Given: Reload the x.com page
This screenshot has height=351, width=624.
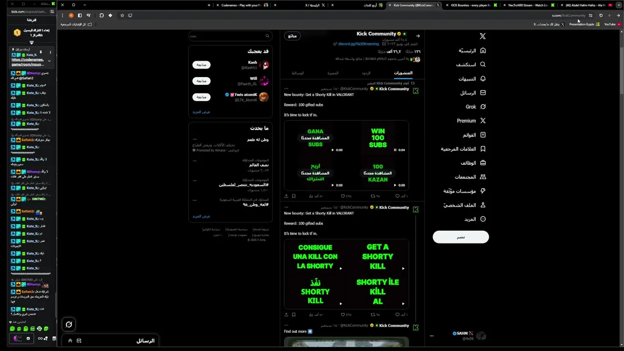Looking at the screenshot, I should tap(601, 15).
